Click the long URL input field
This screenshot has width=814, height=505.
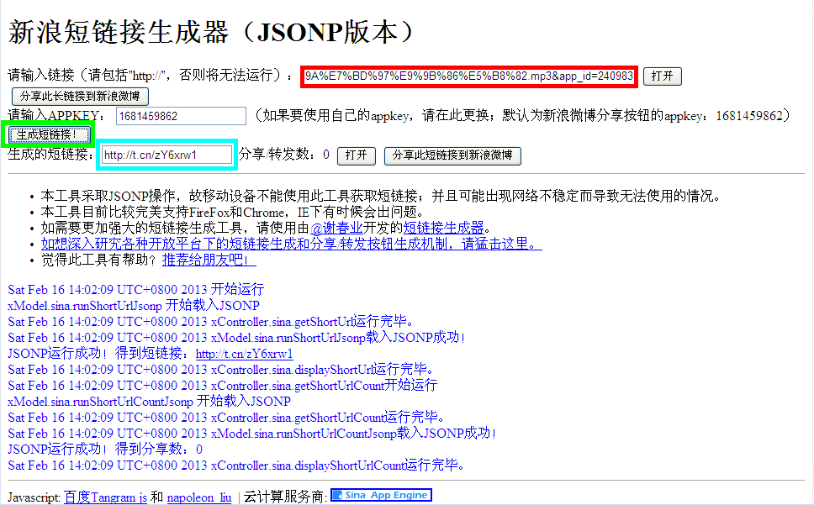pos(468,76)
